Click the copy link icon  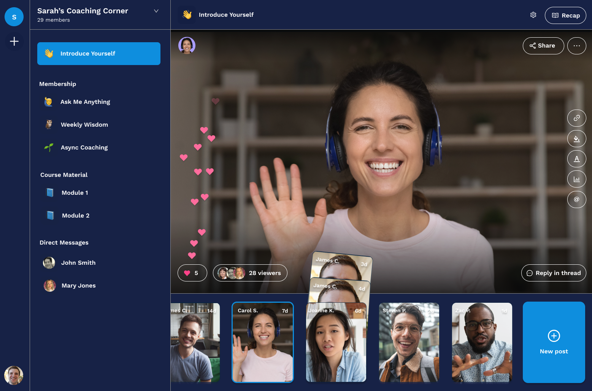pos(577,118)
